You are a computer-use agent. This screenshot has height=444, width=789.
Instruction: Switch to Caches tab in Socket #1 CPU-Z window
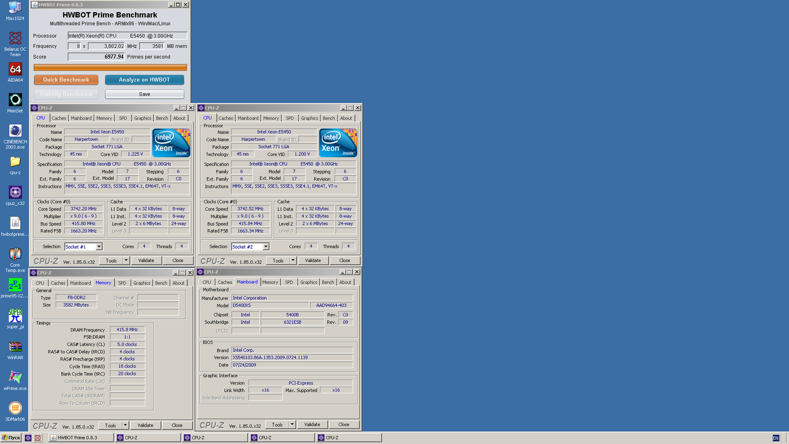coord(59,118)
